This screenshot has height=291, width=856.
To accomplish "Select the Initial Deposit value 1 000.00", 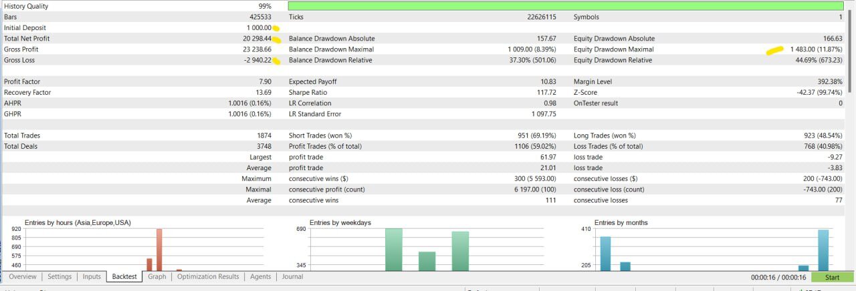I will [259, 28].
